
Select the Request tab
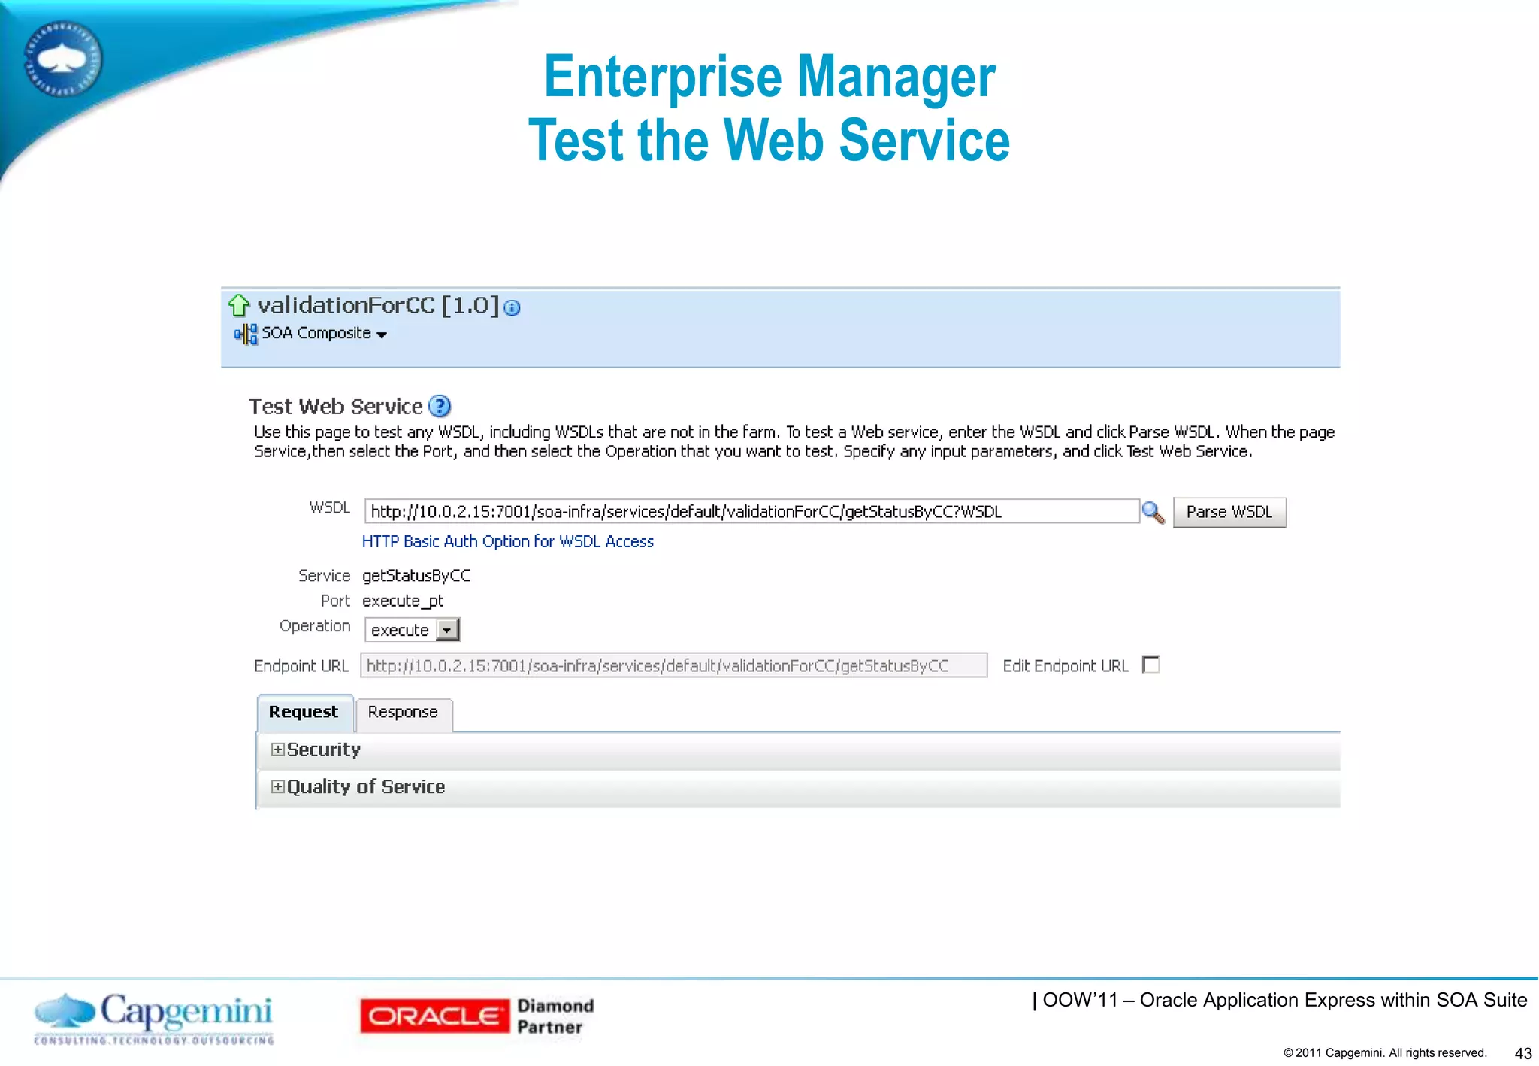(304, 713)
